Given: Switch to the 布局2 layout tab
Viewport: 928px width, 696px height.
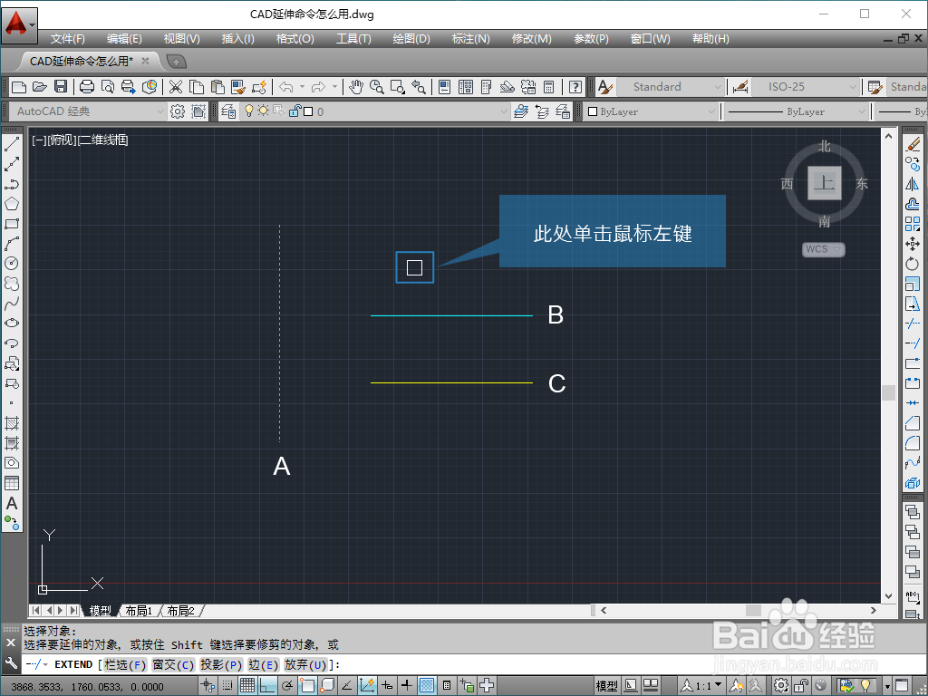Looking at the screenshot, I should coord(180,611).
